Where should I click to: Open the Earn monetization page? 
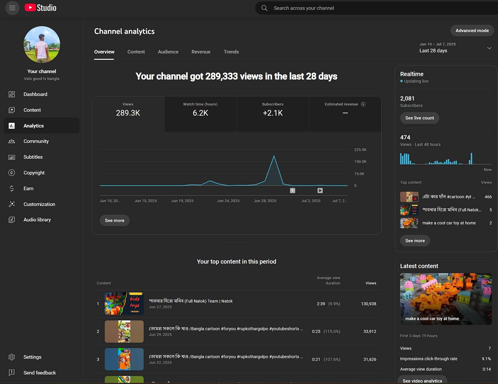(28, 188)
